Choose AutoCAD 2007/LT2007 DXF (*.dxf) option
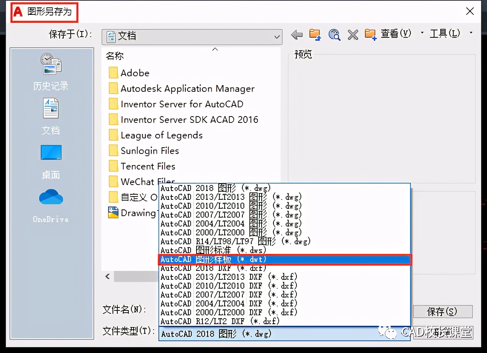This screenshot has width=487, height=353. (x=284, y=295)
